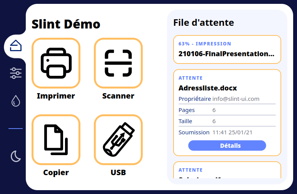Select the 210106-FinalPresentation print job

227,54
